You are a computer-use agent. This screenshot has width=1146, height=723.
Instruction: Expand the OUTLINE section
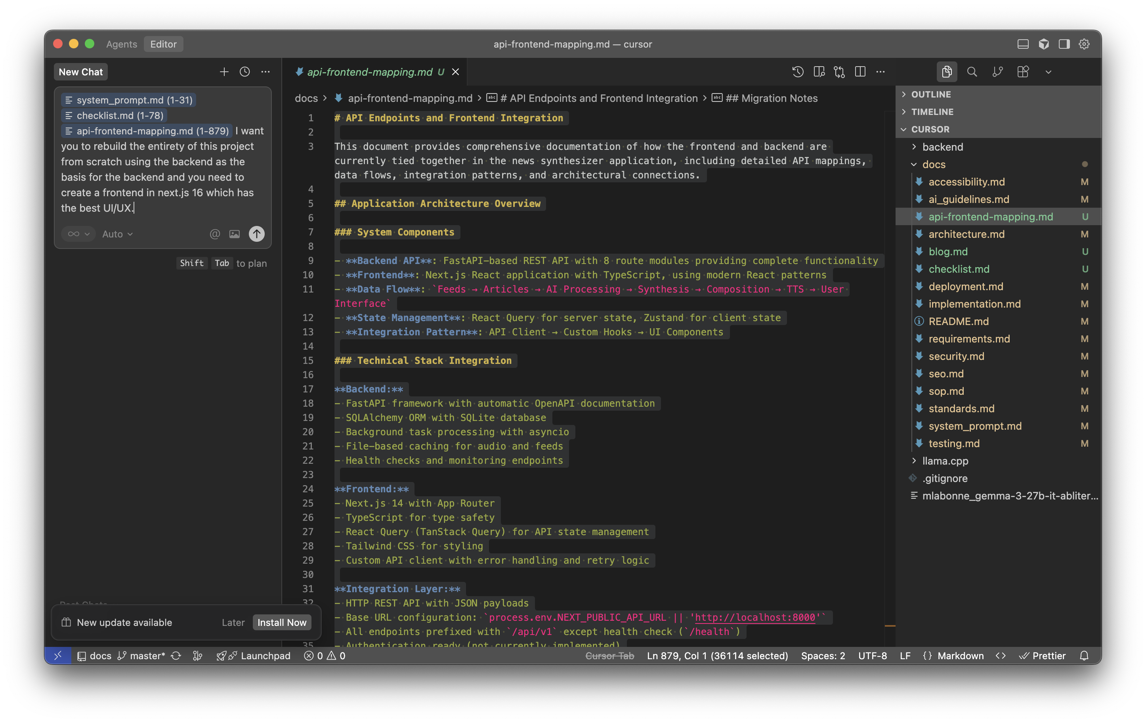point(931,94)
